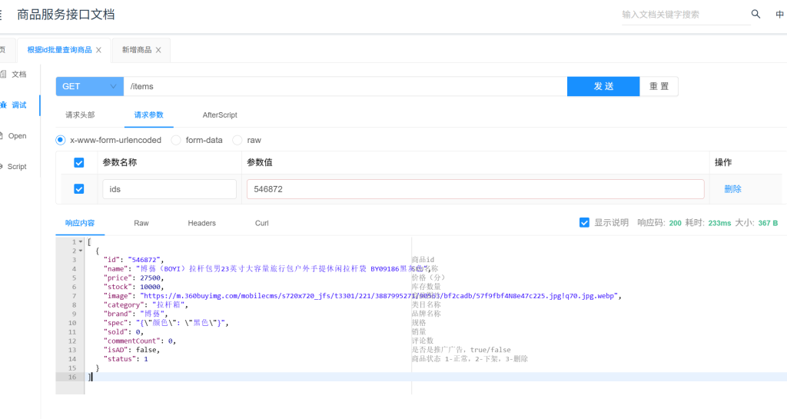The height and width of the screenshot is (419, 787).
Task: Switch to the Curl response tab
Action: [262, 223]
